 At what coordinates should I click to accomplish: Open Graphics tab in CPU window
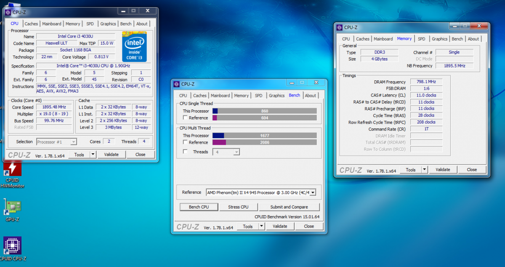108,24
